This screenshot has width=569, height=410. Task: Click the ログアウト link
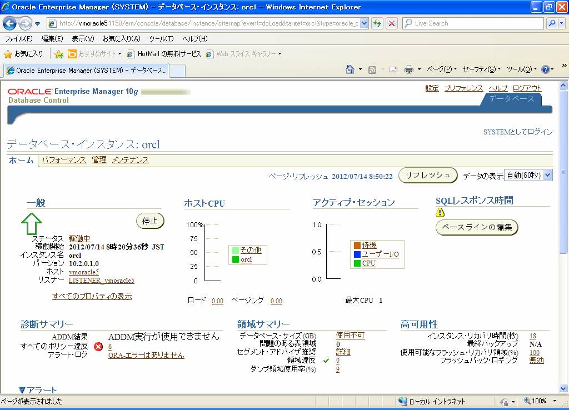pos(527,88)
